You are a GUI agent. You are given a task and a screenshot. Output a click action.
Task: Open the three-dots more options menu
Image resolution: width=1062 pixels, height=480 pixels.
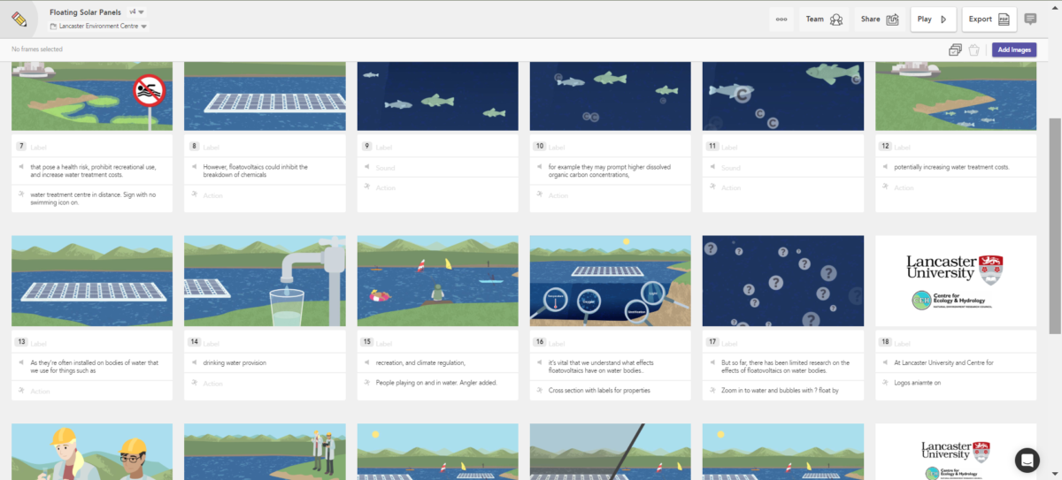click(x=781, y=19)
